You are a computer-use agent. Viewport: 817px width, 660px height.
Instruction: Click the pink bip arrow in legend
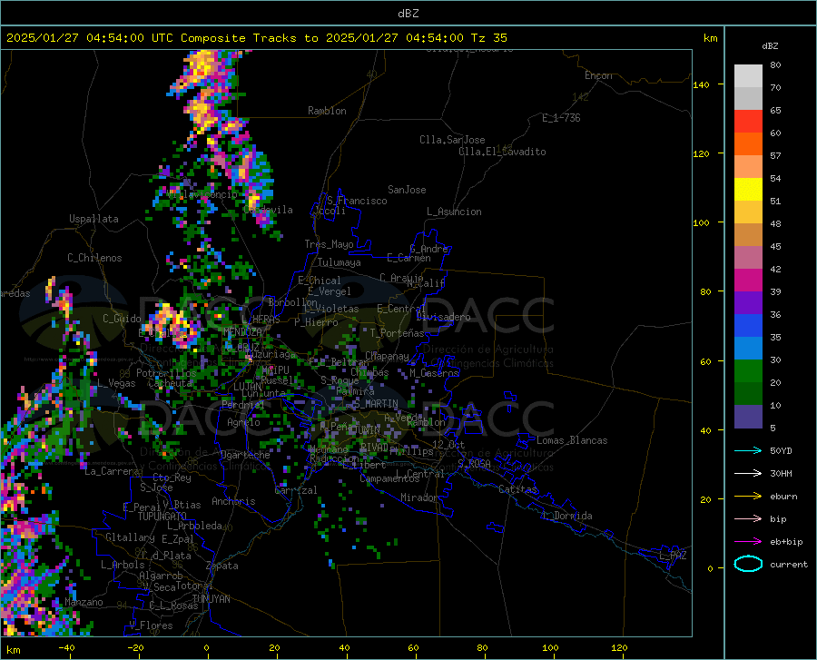[x=748, y=519]
